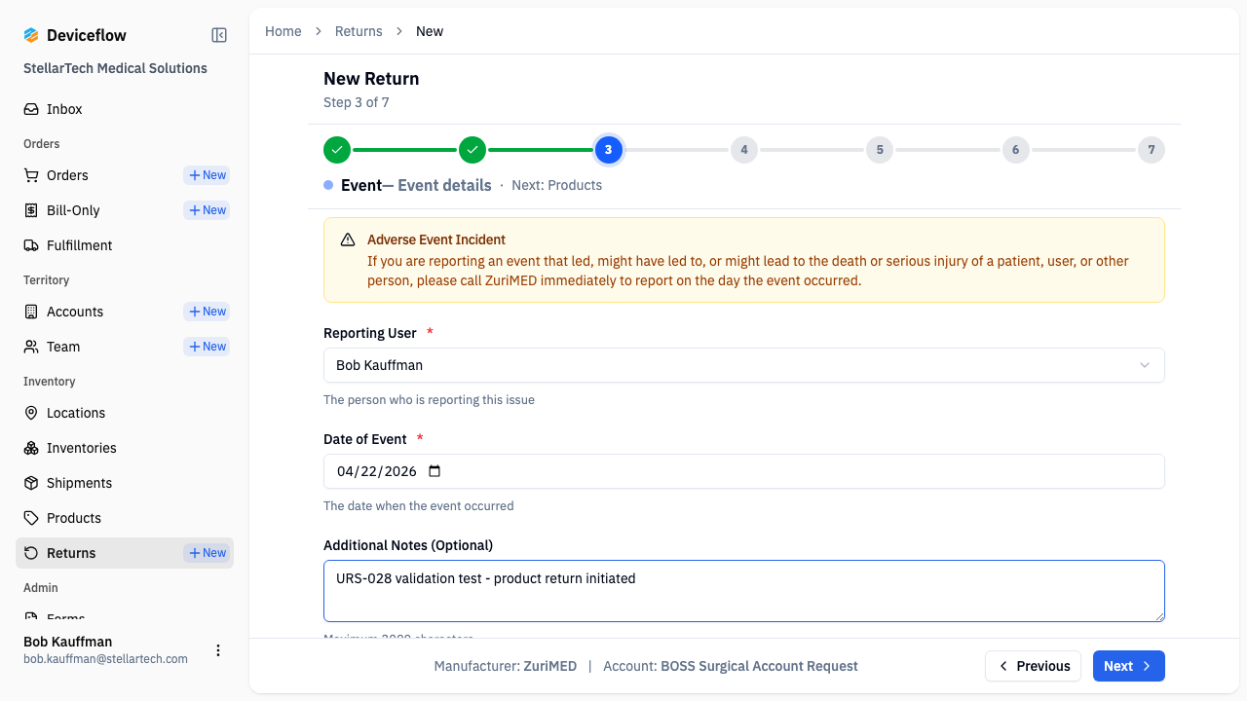Click the bob.kauffman@stellartech.com email text
This screenshot has height=701, width=1247.
pos(105,659)
